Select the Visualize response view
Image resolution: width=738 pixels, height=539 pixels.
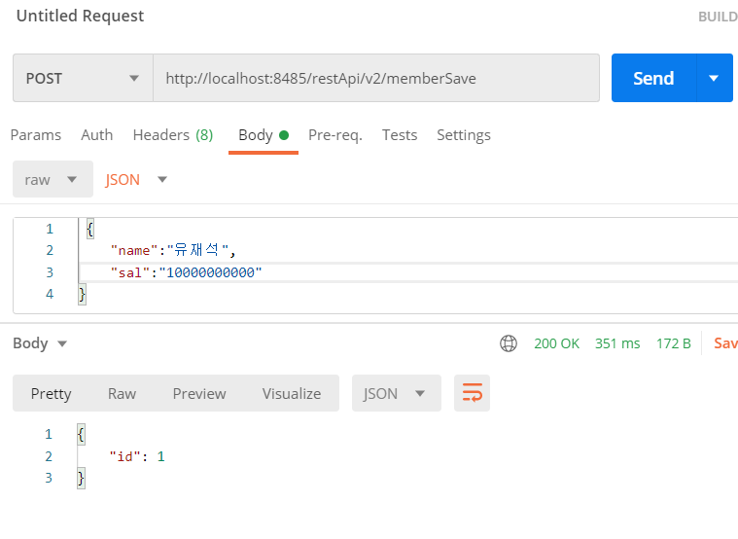tap(292, 393)
